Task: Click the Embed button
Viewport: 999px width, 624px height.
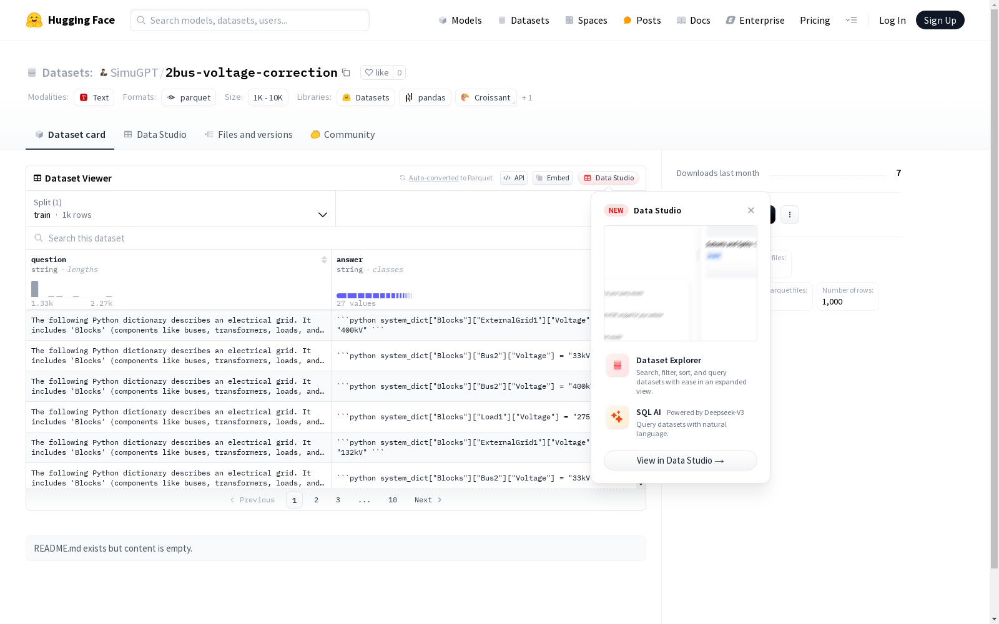Action: (x=553, y=178)
